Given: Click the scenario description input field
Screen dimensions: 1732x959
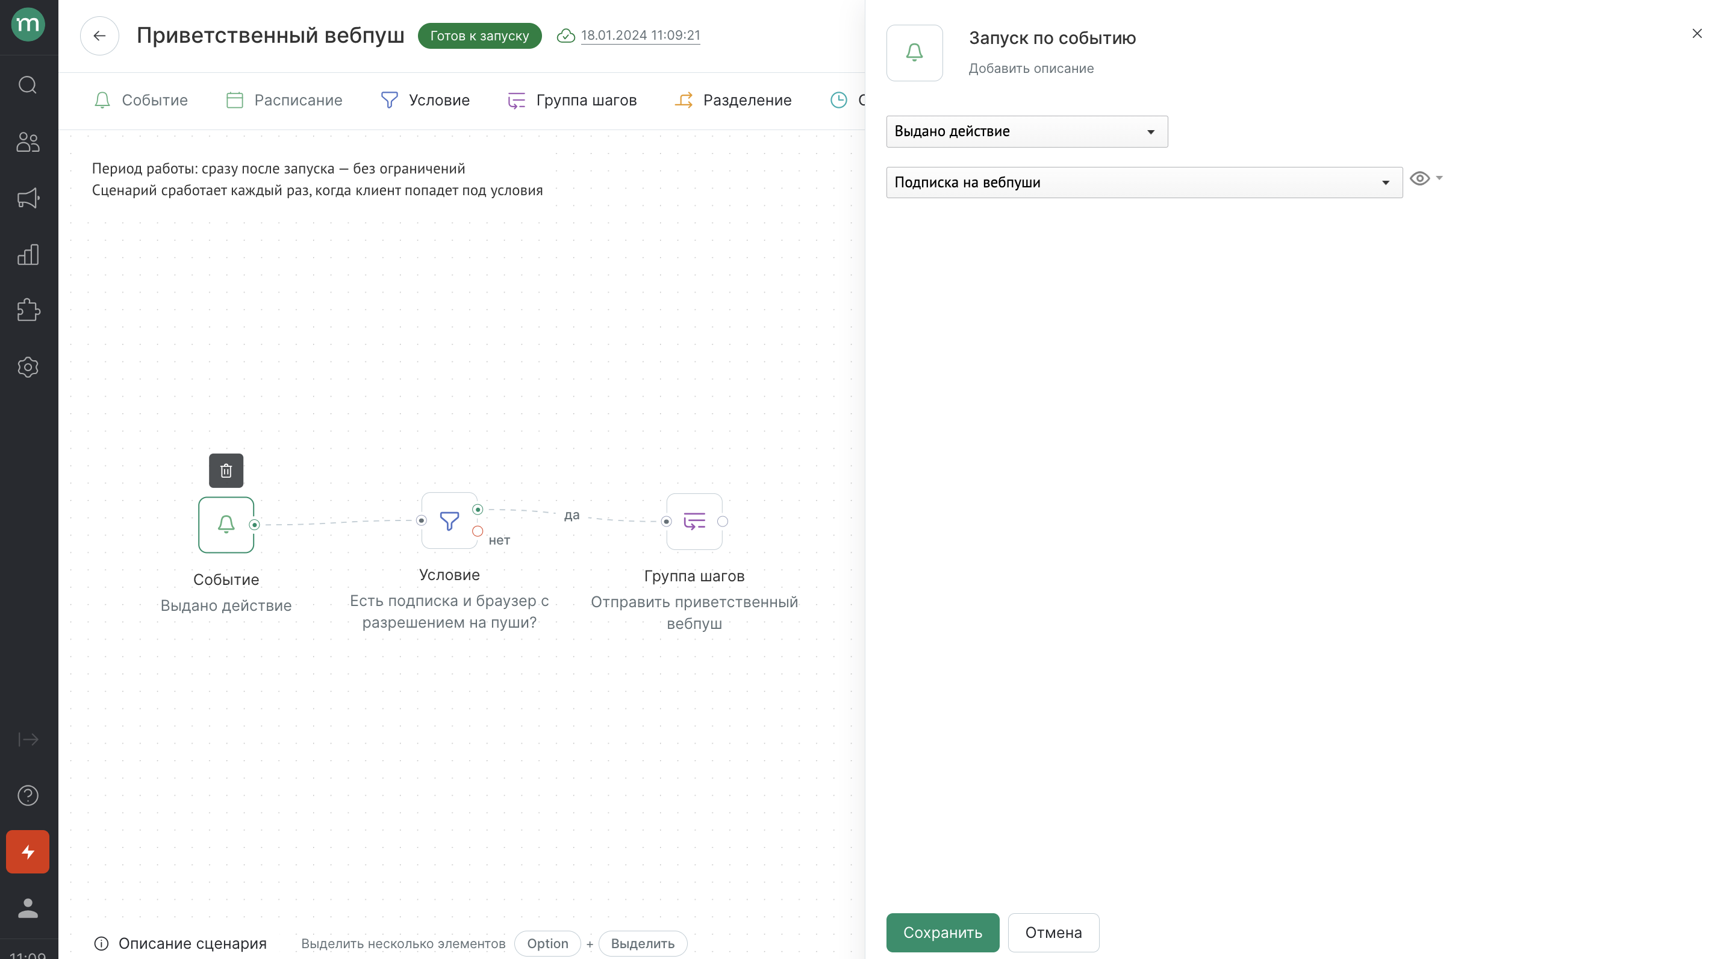Looking at the screenshot, I should coord(1030,67).
